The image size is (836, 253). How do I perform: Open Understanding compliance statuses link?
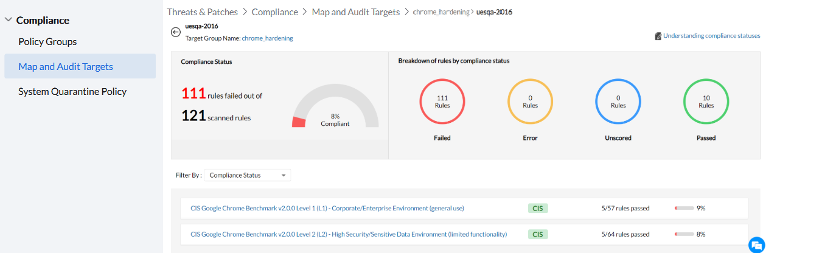pos(711,36)
